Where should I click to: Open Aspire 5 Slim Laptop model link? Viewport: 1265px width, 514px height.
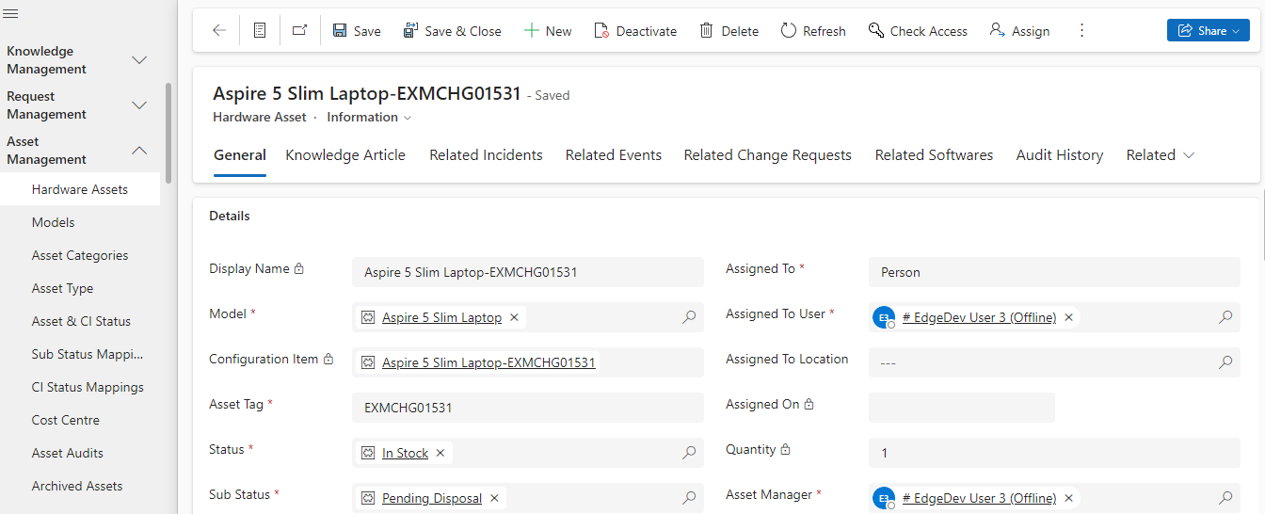coord(441,317)
